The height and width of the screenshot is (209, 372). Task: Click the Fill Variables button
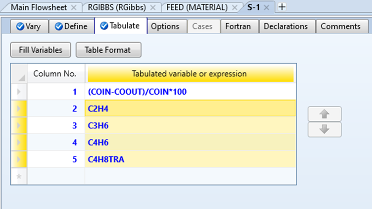pos(41,50)
